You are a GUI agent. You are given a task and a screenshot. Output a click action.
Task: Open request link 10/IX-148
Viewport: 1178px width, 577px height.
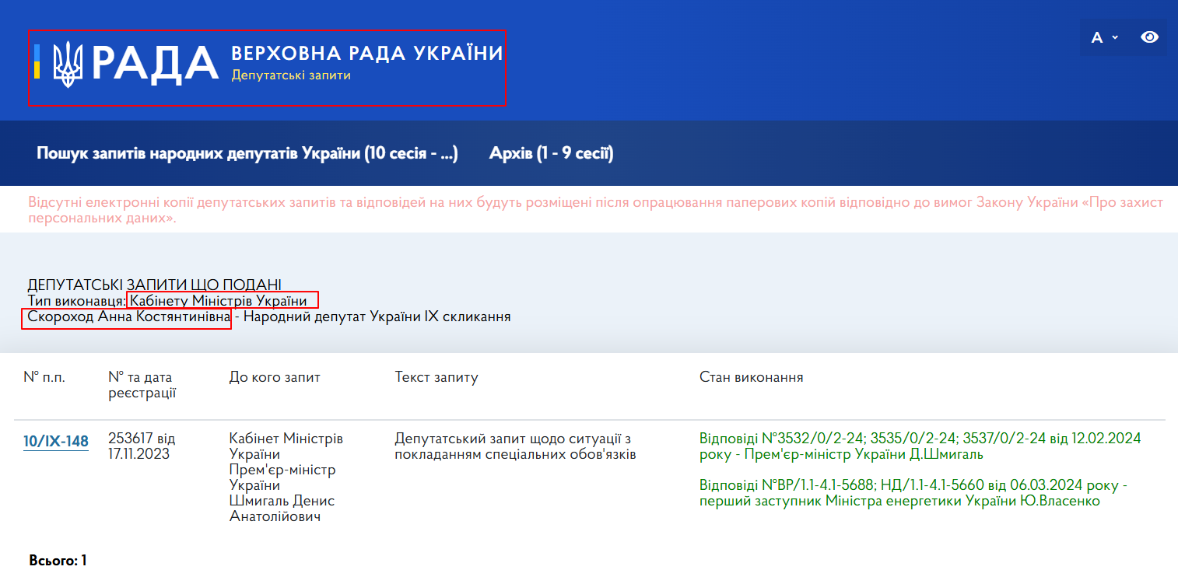tap(56, 442)
